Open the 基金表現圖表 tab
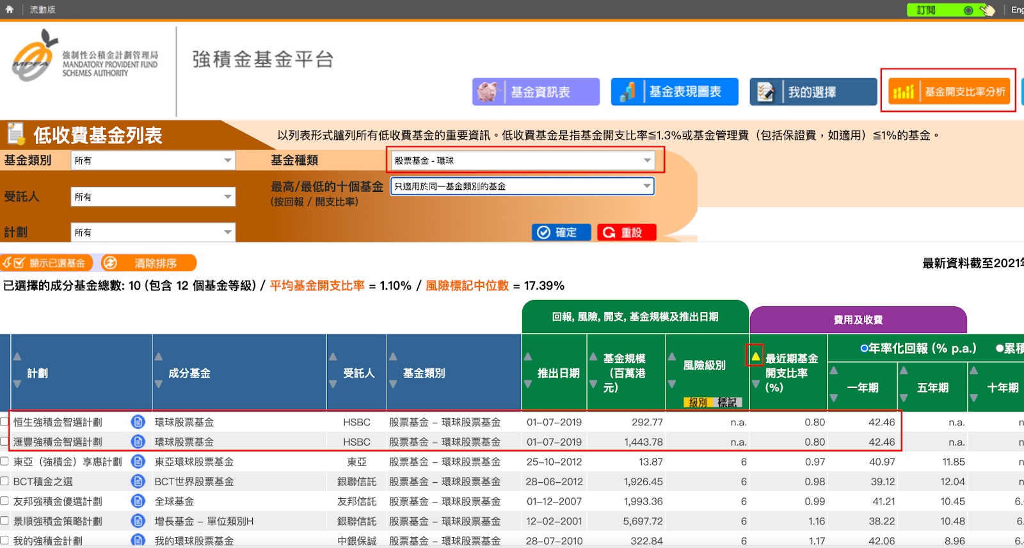The image size is (1024, 548). coord(675,91)
